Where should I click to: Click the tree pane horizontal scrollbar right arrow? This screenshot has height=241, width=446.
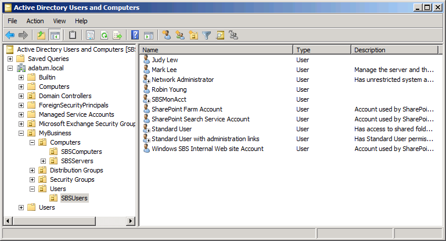click(131, 221)
